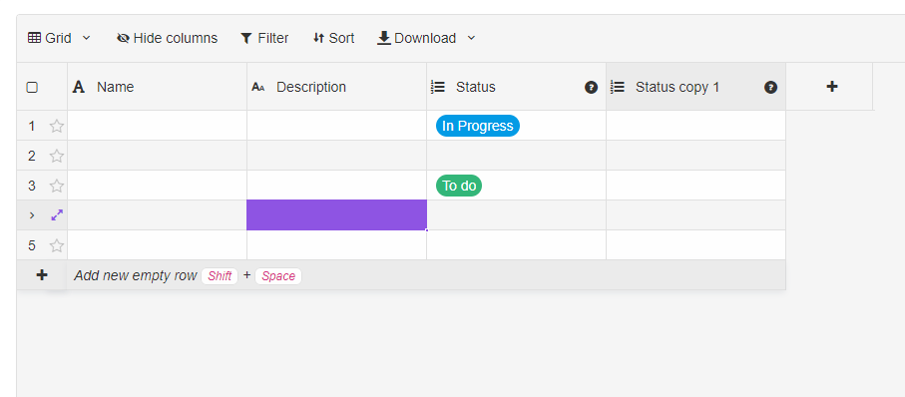Open the Grid view selector
The width and height of the screenshot is (905, 397).
pyautogui.click(x=60, y=38)
